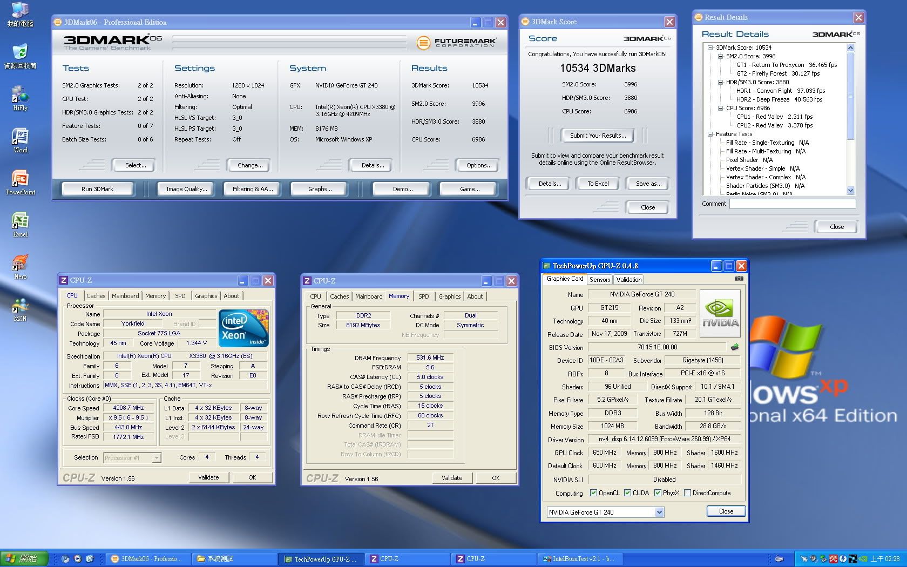The image size is (907, 567).
Task: Click the Validate button in the CPU-Z processor window
Action: coord(208,477)
